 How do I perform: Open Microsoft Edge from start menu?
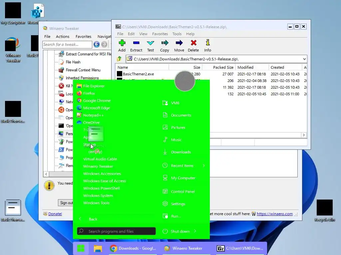click(x=93, y=108)
